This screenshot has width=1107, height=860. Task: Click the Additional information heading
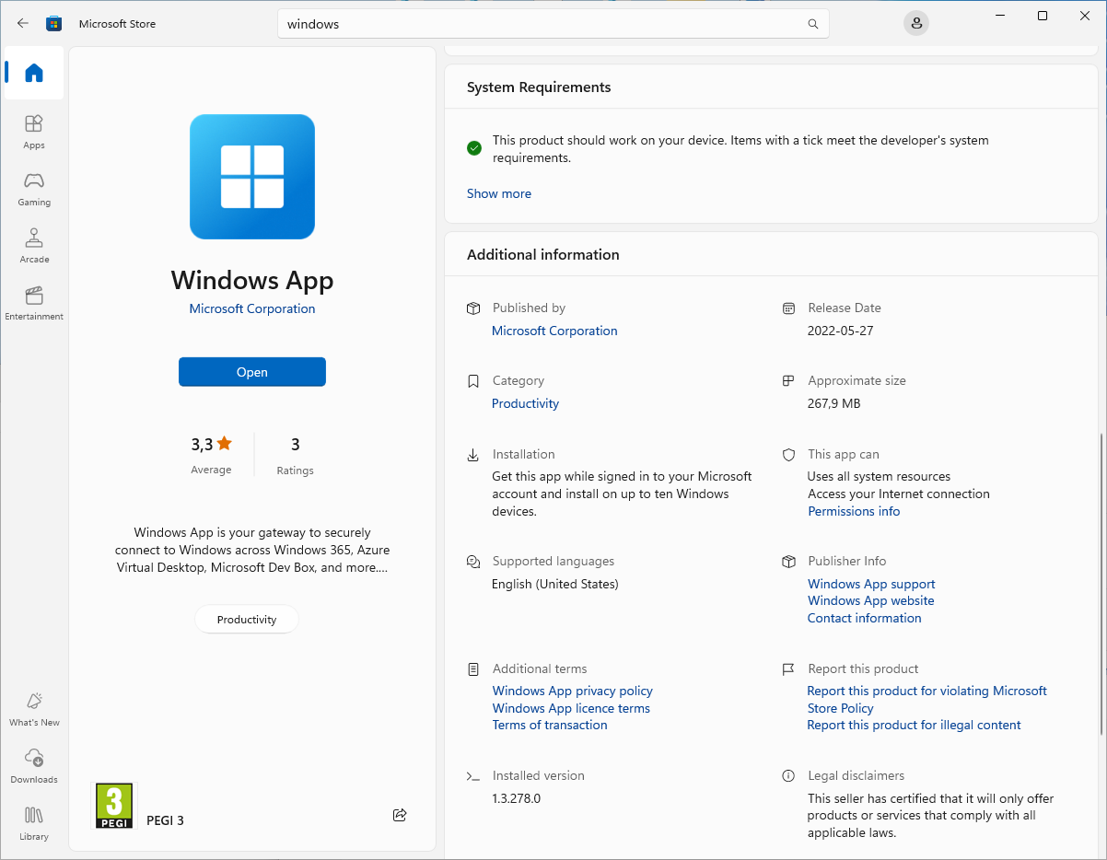click(543, 254)
